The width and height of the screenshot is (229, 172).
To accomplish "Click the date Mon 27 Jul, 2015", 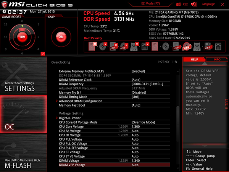I will (x=42, y=11).
